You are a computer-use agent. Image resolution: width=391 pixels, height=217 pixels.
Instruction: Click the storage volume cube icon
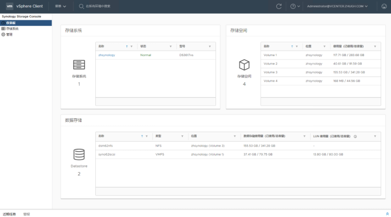(x=244, y=65)
